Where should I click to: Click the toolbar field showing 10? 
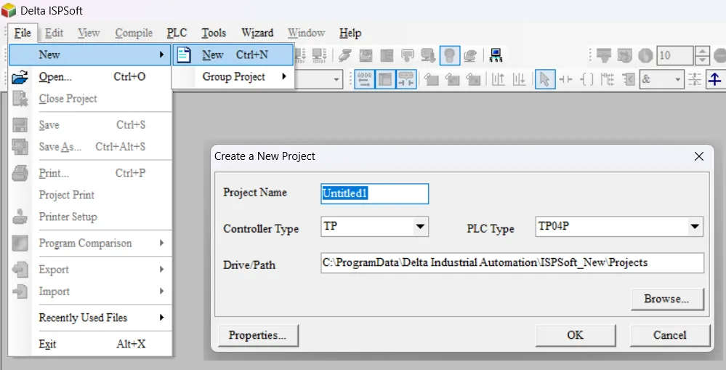point(675,55)
